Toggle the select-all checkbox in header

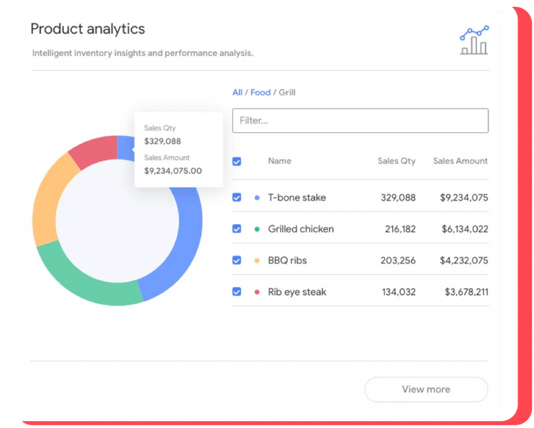(237, 161)
